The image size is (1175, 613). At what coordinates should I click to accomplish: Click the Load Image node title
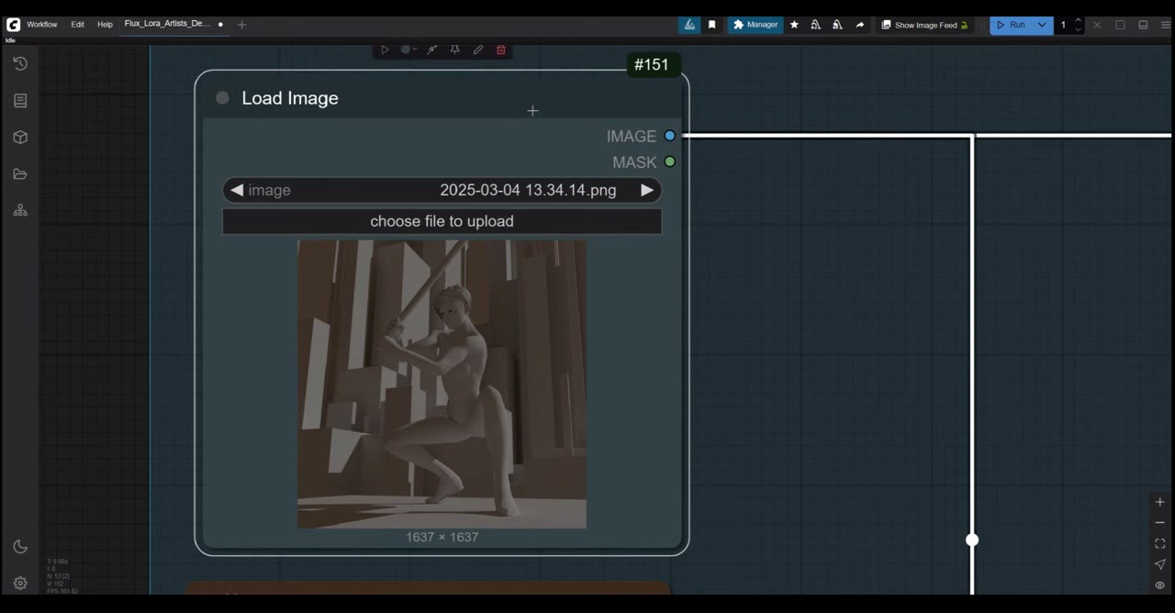click(x=290, y=98)
